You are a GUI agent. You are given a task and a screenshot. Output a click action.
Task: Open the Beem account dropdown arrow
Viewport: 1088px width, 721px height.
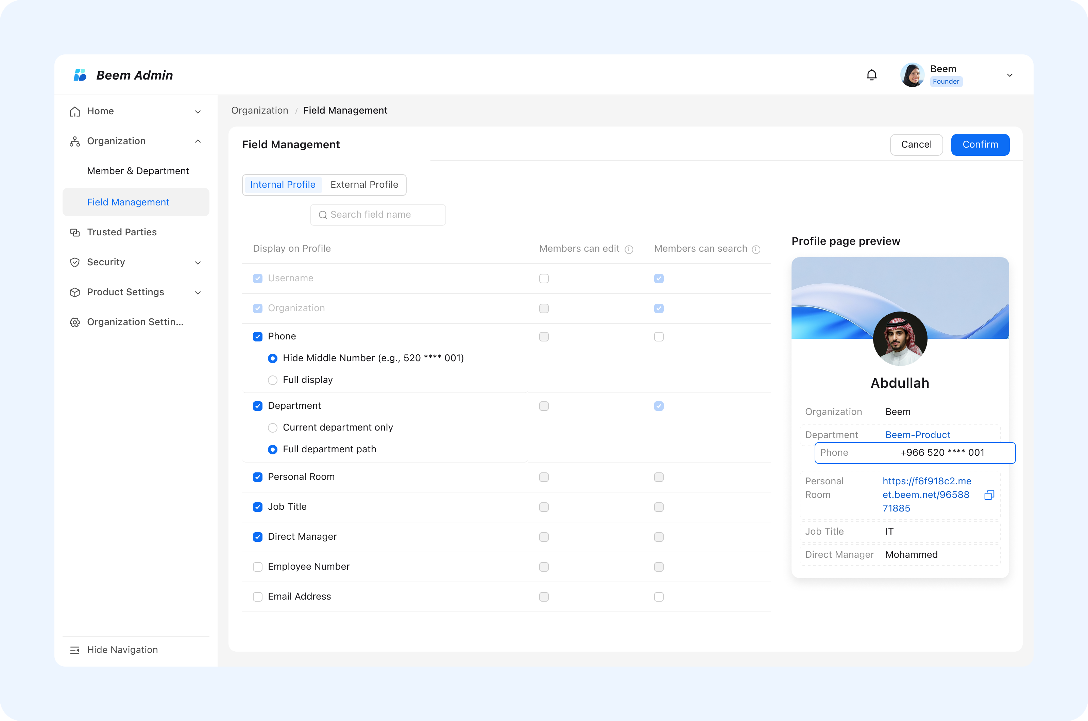click(x=1009, y=75)
